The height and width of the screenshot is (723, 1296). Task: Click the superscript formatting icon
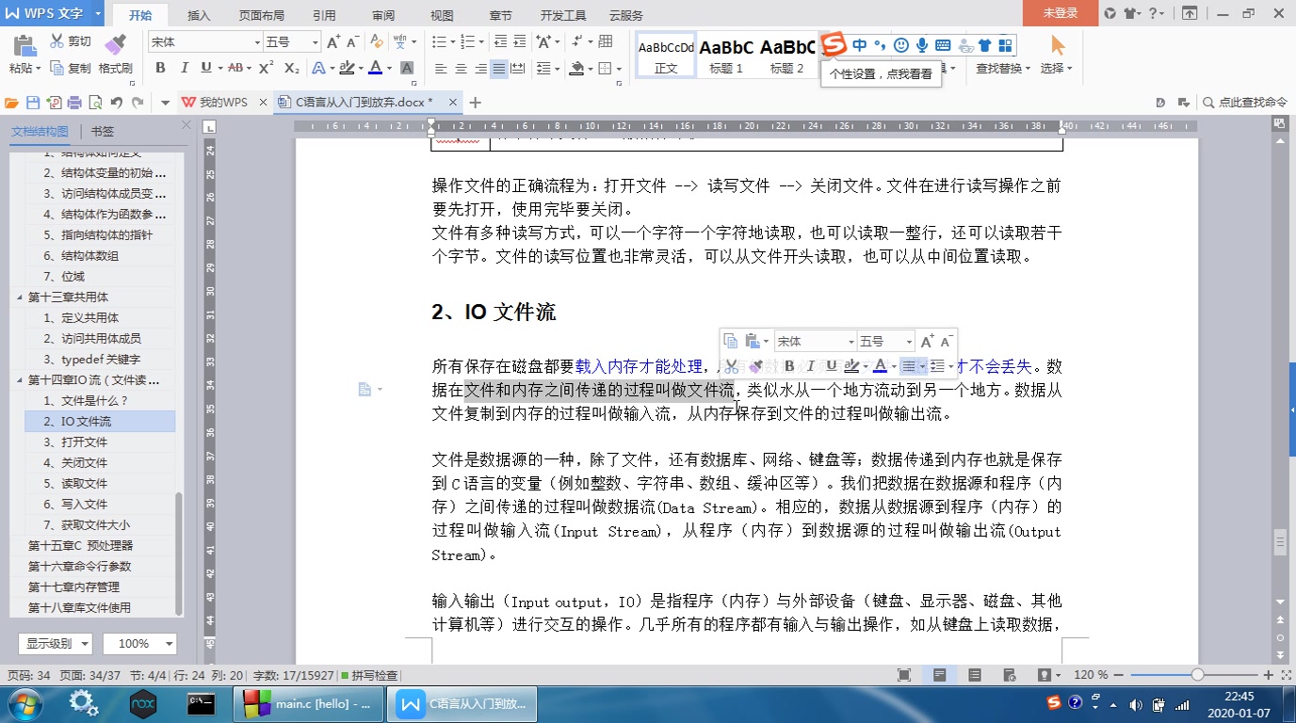267,67
